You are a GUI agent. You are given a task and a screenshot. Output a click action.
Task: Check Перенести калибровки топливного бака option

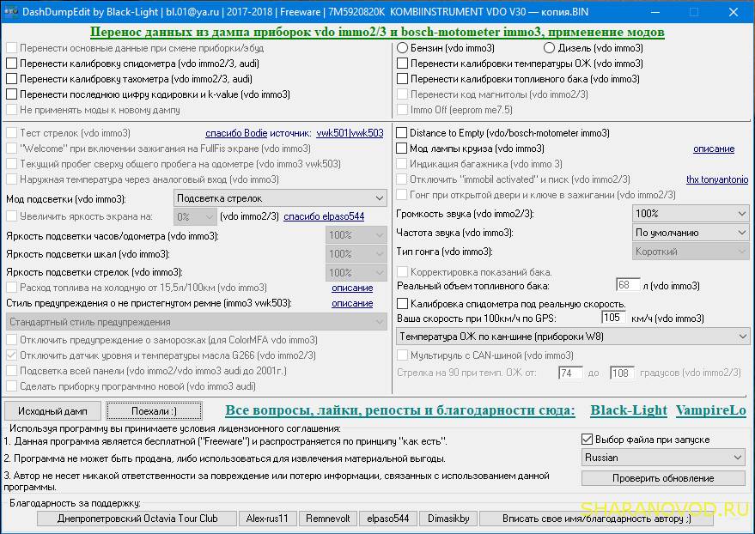pos(402,79)
